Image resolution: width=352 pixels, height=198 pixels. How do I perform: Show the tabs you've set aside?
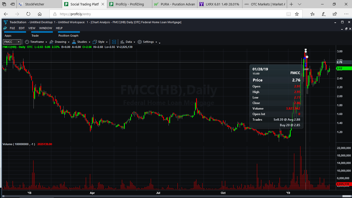pyautogui.click(x=5, y=4)
